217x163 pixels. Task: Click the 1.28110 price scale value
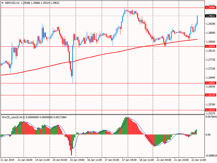coord(211,51)
